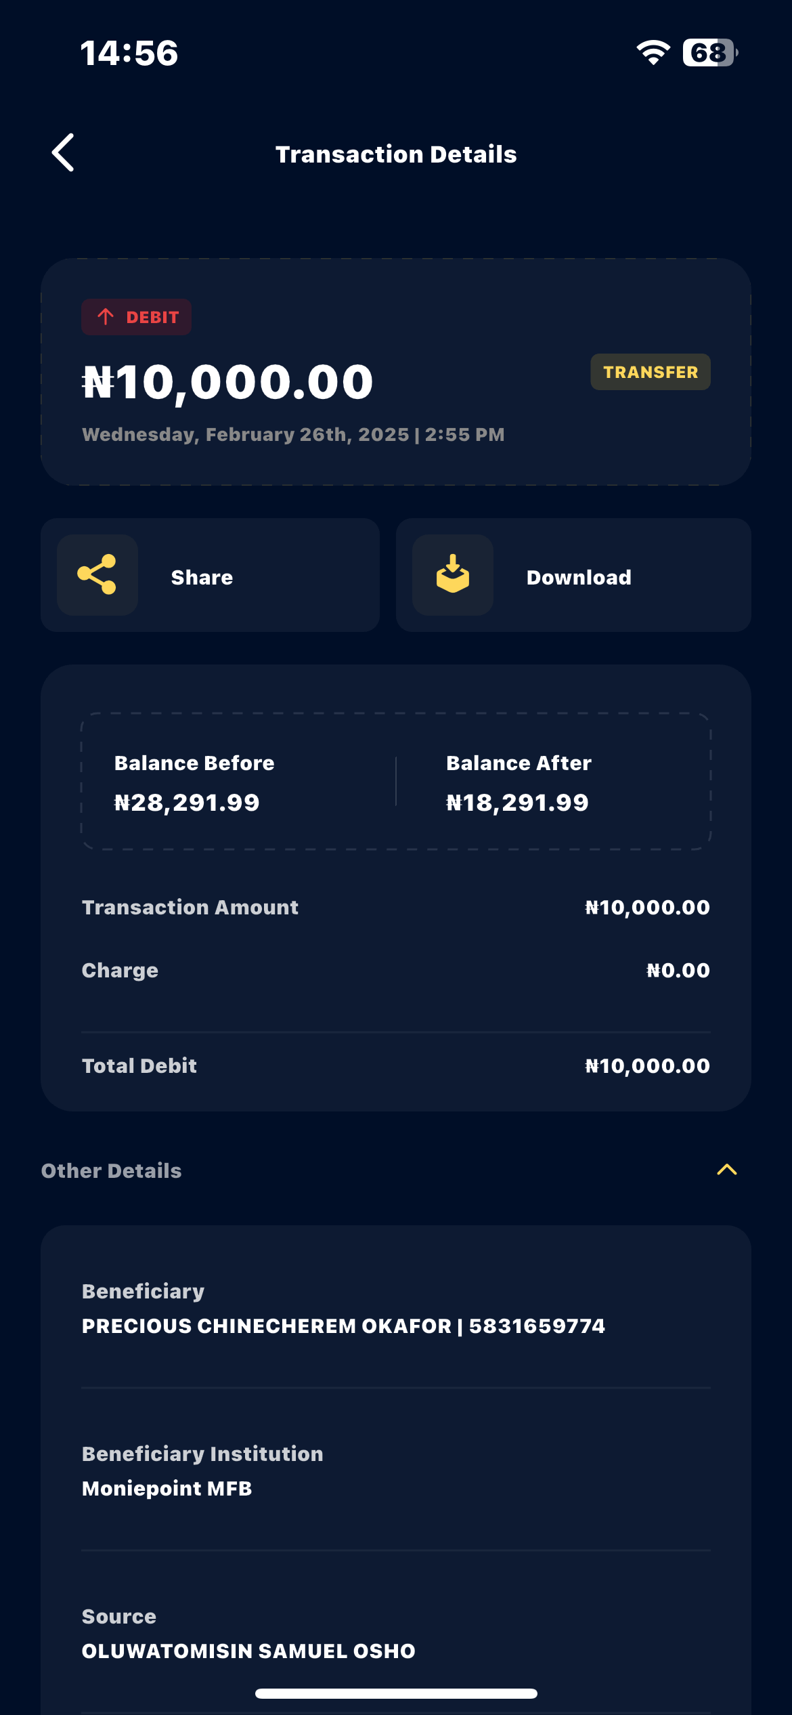Collapse the Other Details chevron
Screen dimensions: 792x1715
tap(726, 1170)
